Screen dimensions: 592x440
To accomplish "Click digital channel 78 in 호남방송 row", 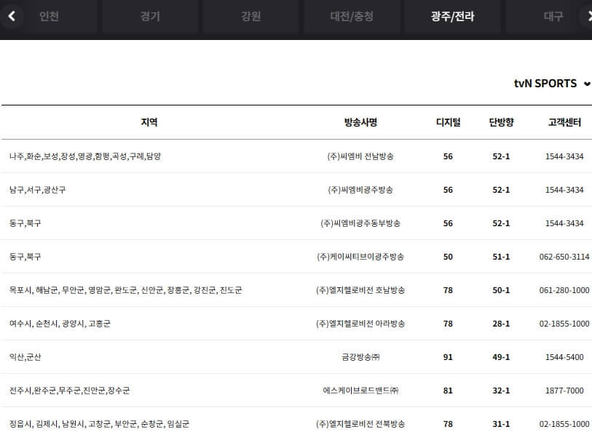I will coord(448,290).
